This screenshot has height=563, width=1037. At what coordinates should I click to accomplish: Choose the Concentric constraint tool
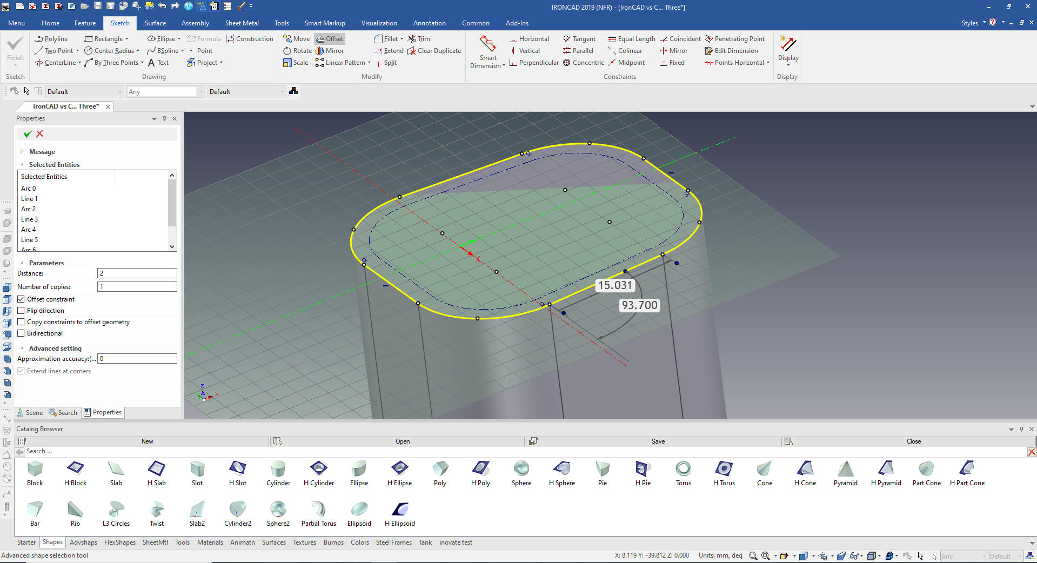(583, 63)
